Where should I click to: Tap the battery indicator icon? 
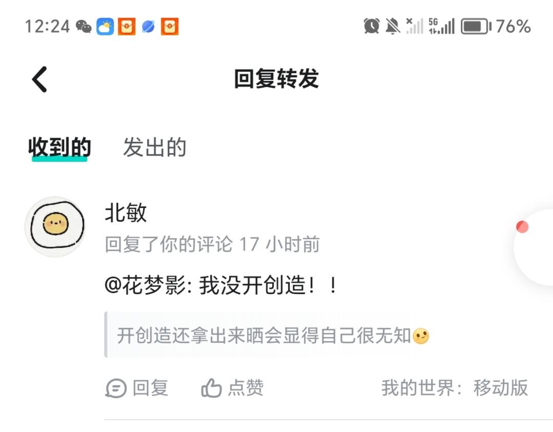pos(476,27)
